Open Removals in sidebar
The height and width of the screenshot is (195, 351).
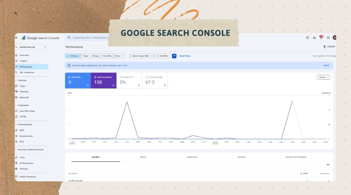point(24,97)
